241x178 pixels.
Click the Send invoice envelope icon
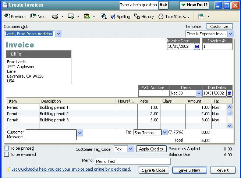[x=71, y=16]
